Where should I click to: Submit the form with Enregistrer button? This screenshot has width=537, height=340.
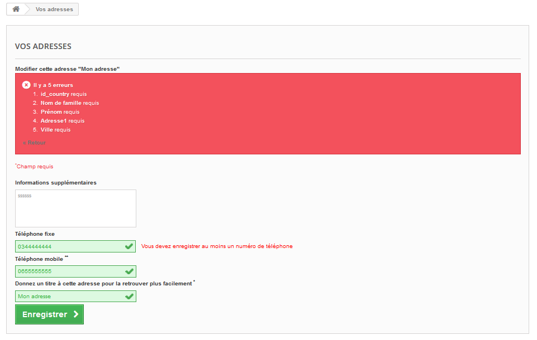pos(49,314)
